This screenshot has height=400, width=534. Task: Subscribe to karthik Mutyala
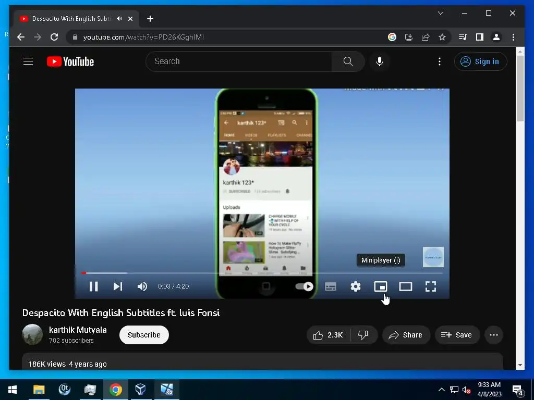point(144,335)
